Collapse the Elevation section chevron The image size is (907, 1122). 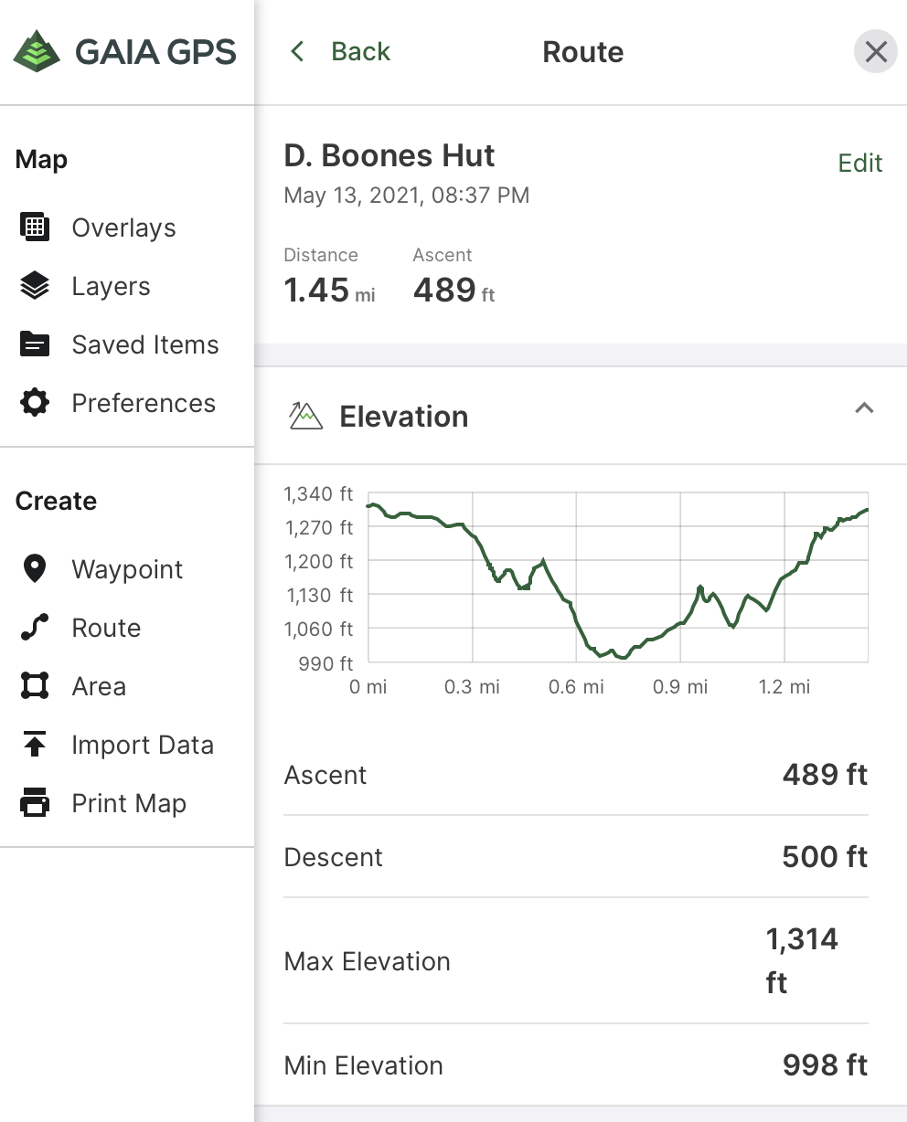[864, 408]
